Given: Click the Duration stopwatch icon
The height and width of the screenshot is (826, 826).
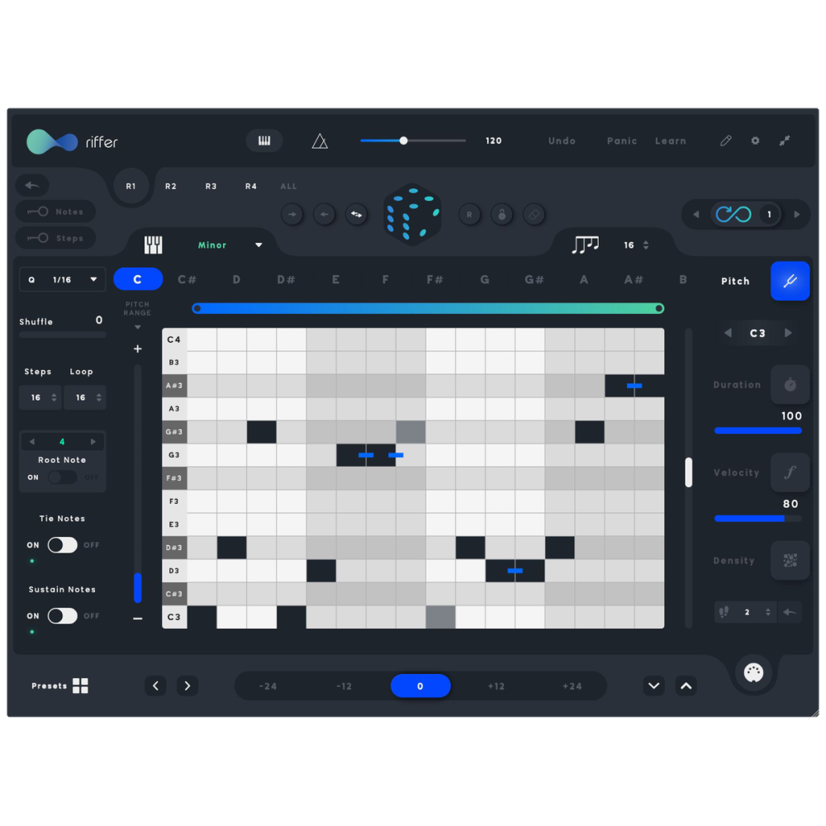Looking at the screenshot, I should coord(790,385).
